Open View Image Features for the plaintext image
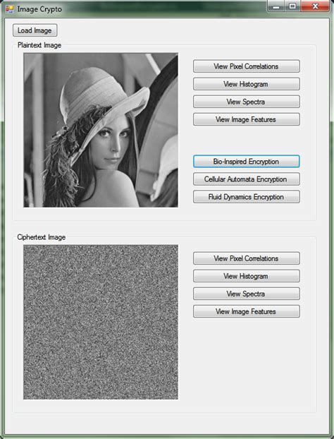The height and width of the screenshot is (439, 334). pos(246,119)
